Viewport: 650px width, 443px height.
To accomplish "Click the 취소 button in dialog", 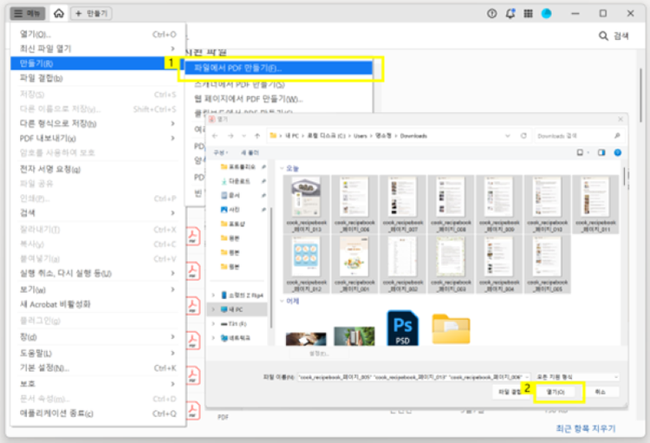I will [x=600, y=392].
